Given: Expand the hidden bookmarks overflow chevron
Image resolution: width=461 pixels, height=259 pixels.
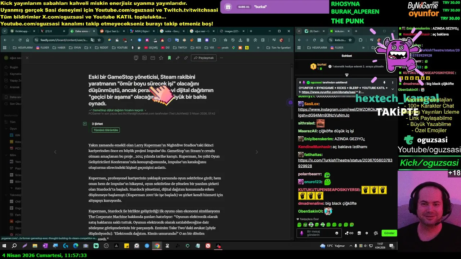Looking at the screenshot, I should tap(258, 47).
